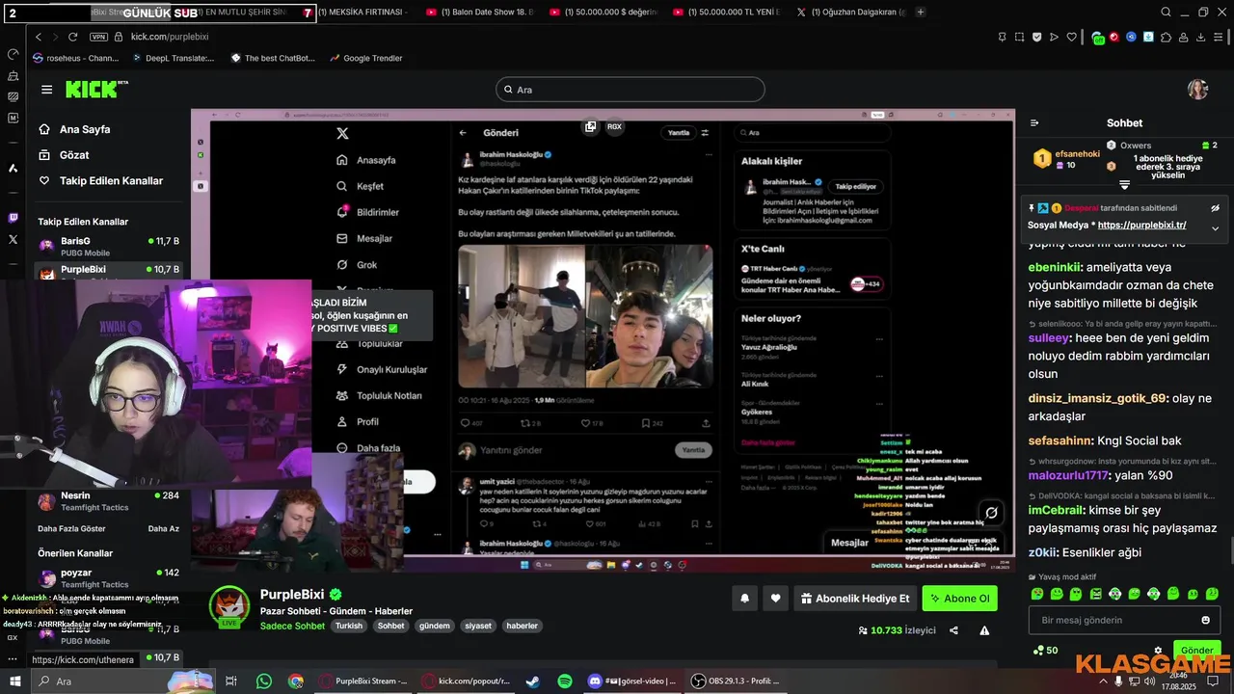The image size is (1234, 694).
Task: Send message with Gönder button
Action: pos(1196,651)
